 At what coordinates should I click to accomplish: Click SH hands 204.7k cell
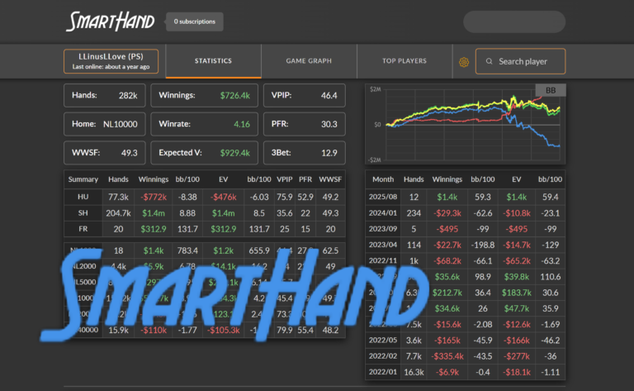(x=118, y=213)
